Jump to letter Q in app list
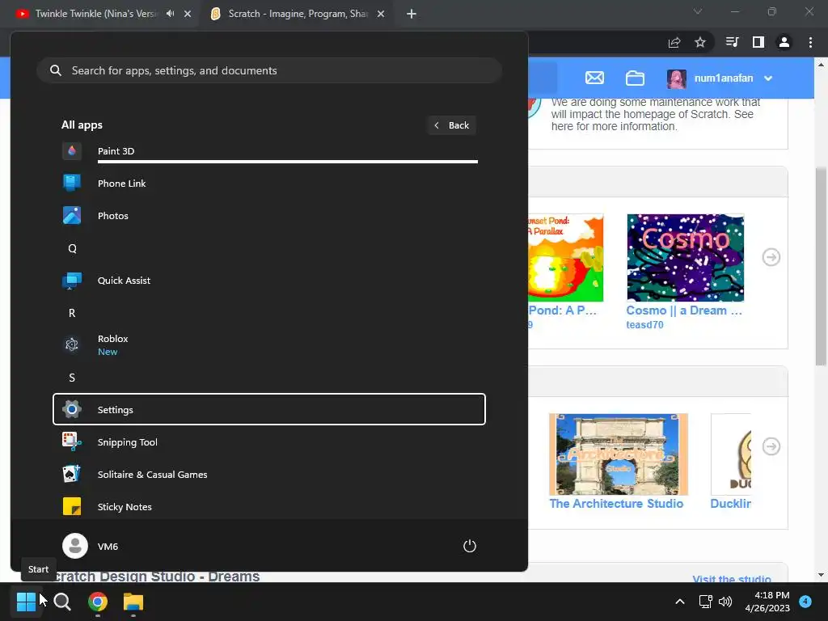 click(x=72, y=248)
